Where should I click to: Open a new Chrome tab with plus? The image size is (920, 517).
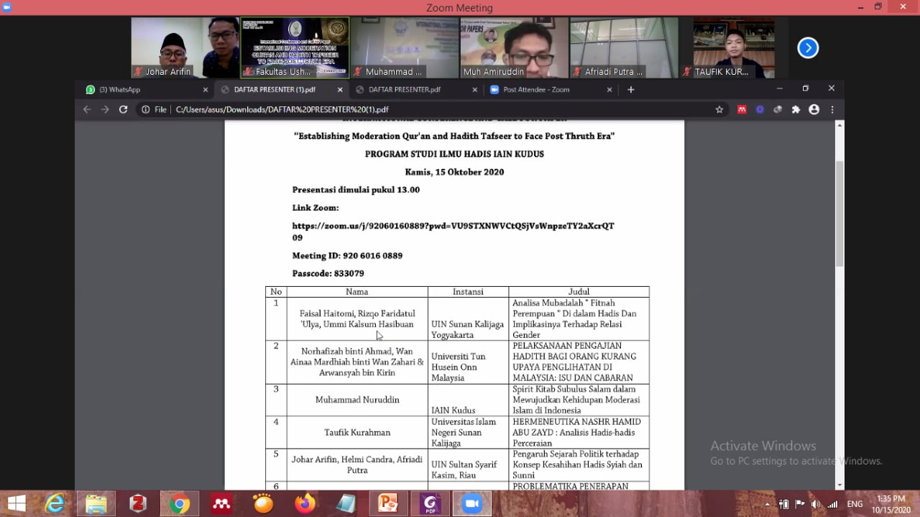631,90
